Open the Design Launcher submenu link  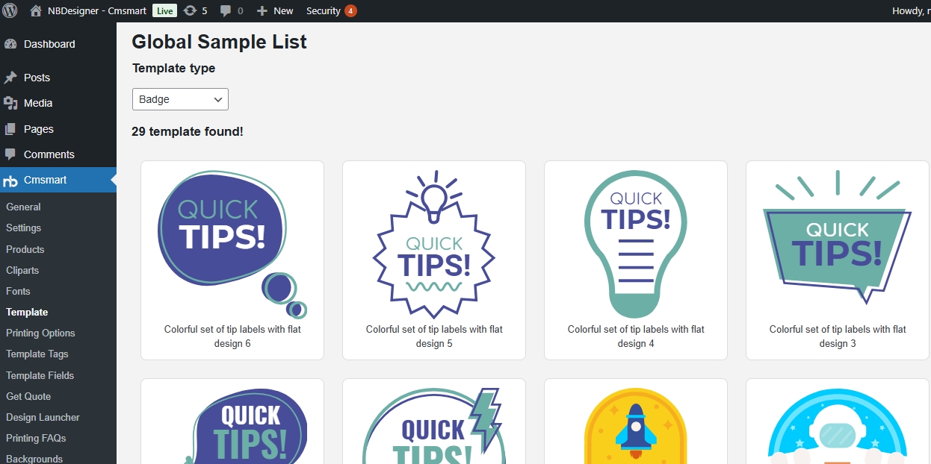(x=43, y=417)
